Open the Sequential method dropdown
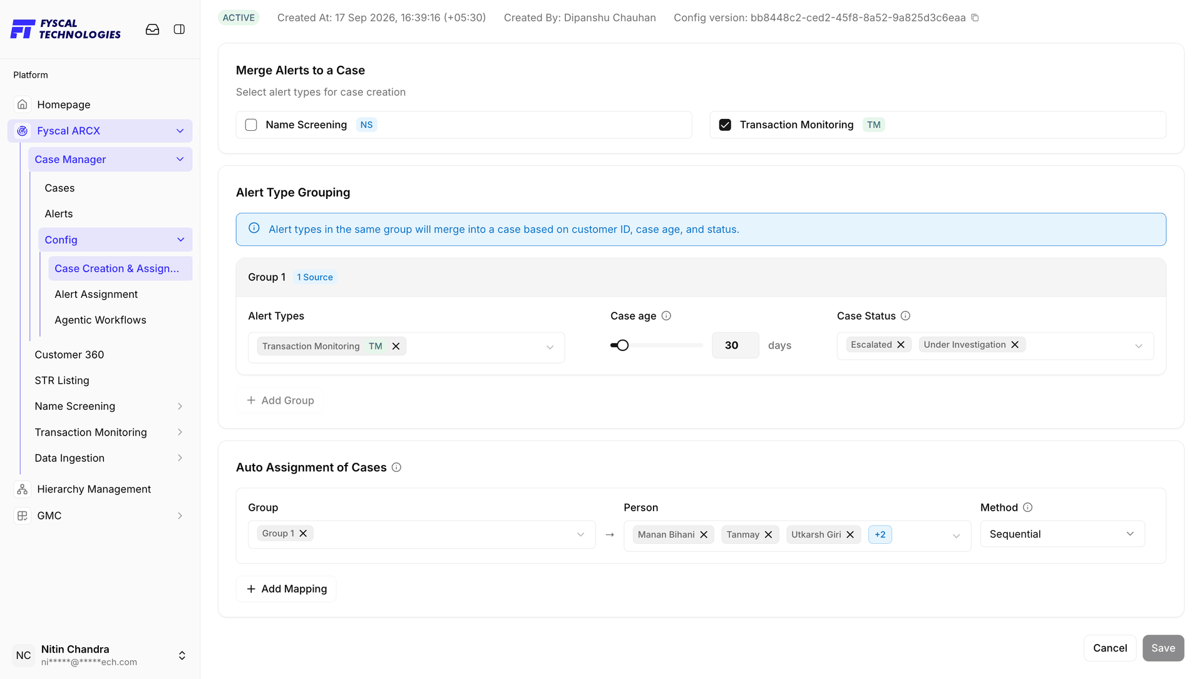This screenshot has width=1202, height=679. click(x=1062, y=534)
